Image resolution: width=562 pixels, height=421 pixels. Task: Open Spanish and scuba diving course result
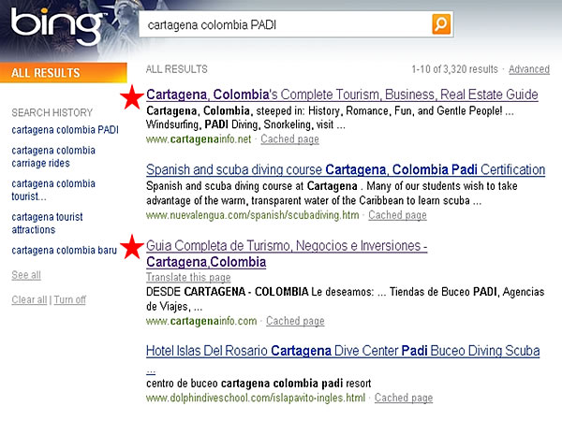346,169
